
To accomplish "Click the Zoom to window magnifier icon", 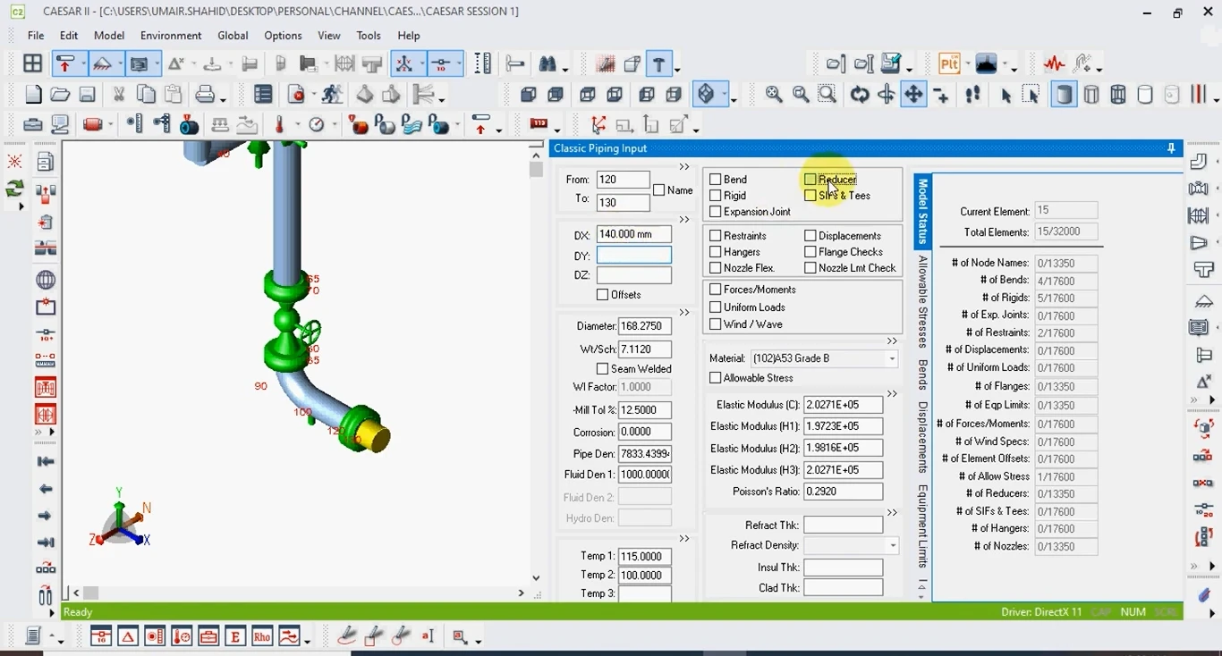I will click(827, 95).
